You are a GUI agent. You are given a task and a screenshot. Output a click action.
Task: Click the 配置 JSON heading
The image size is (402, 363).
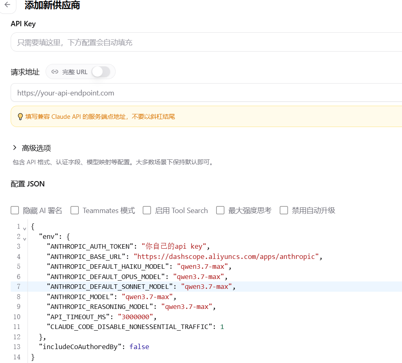pos(28,184)
